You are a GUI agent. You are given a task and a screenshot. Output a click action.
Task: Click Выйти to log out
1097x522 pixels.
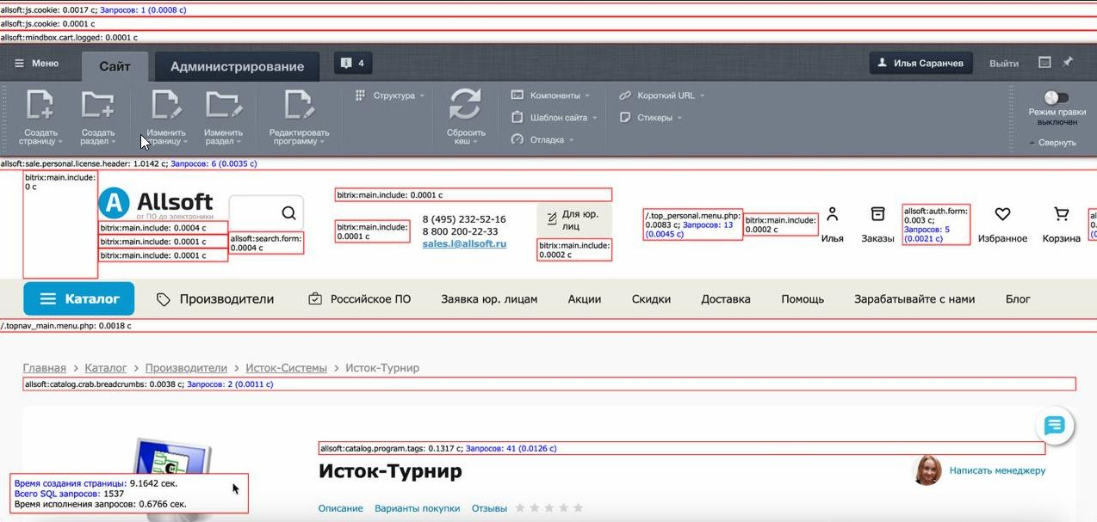click(x=1004, y=63)
